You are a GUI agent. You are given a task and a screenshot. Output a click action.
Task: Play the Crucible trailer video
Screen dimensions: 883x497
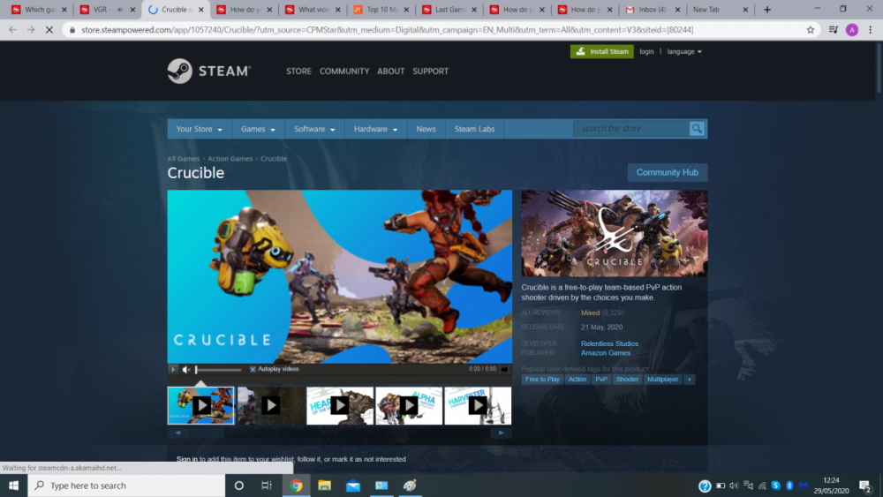pyautogui.click(x=173, y=369)
